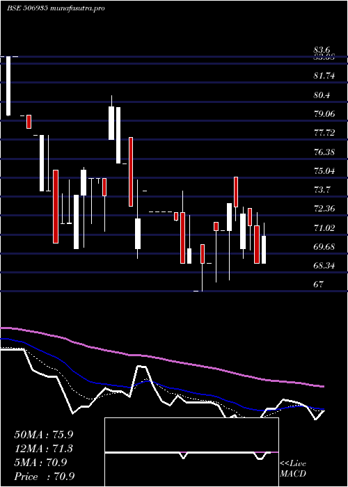348x487 pixels.
Task: Click the 'BSE 506935 munafasutra.pro' header text
Action: click(56, 8)
